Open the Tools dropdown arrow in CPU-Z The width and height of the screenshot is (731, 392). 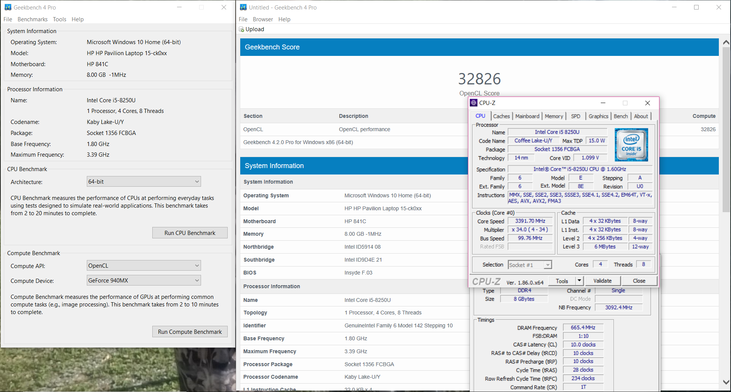click(x=579, y=281)
